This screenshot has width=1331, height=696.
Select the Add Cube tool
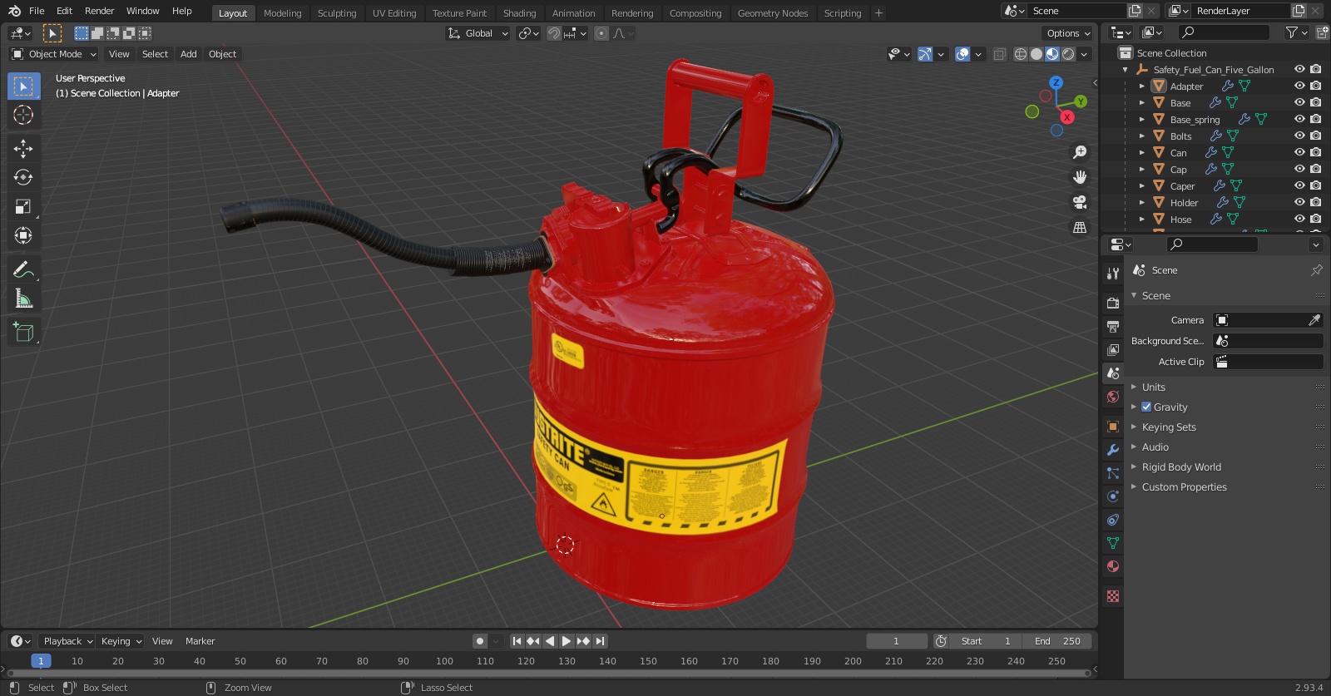tap(23, 333)
